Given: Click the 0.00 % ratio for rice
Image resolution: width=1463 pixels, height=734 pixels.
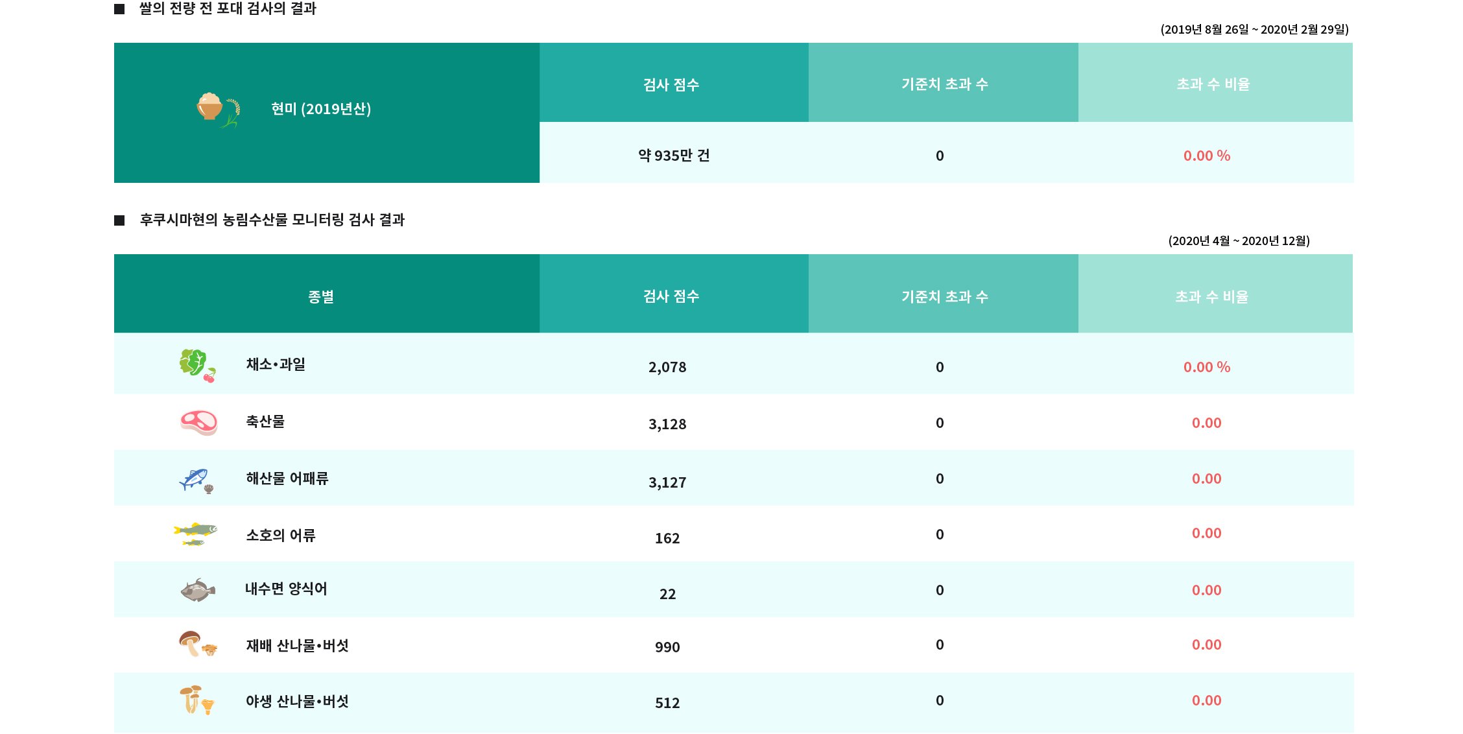Looking at the screenshot, I should click(x=1207, y=156).
